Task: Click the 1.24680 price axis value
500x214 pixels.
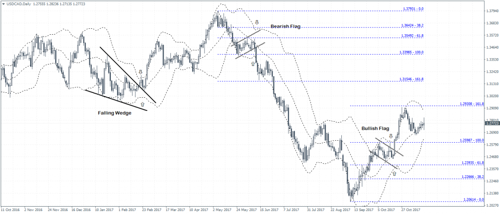Action: pyautogui.click(x=492, y=157)
